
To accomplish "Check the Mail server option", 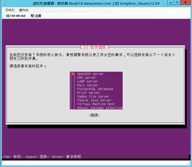I will (73, 85).
